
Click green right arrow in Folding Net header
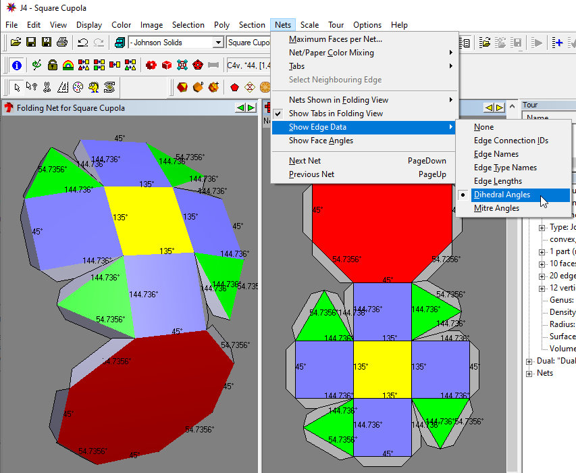click(251, 107)
